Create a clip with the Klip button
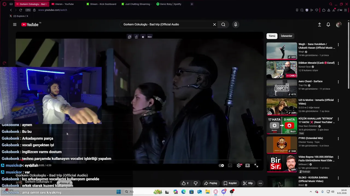Viewport: 350px width, 196px height. pos(248,183)
